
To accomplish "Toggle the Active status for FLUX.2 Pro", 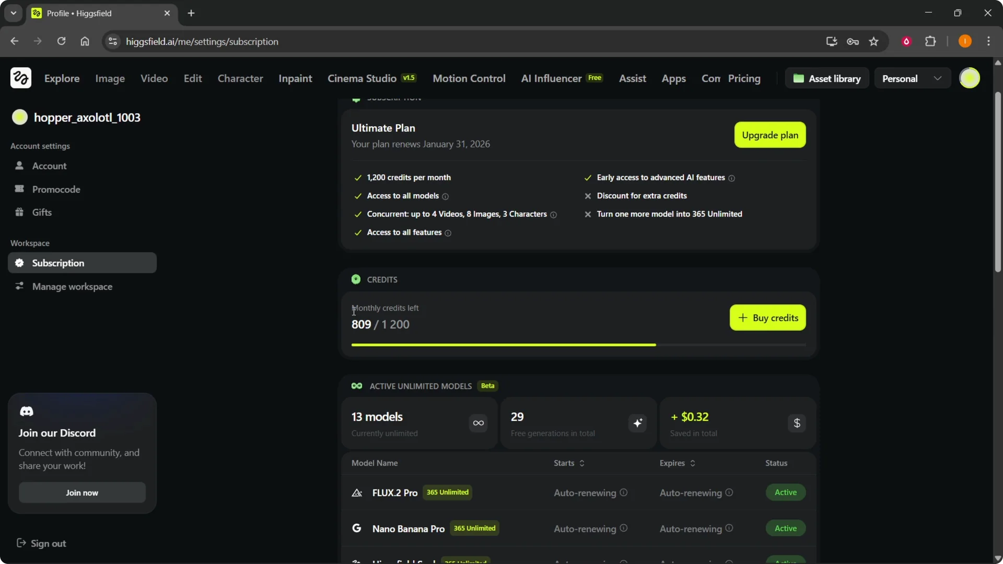I will pyautogui.click(x=785, y=492).
